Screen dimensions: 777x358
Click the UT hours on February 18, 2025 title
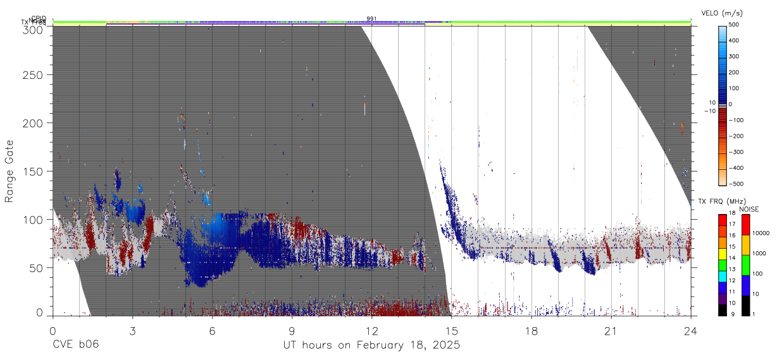tap(371, 345)
